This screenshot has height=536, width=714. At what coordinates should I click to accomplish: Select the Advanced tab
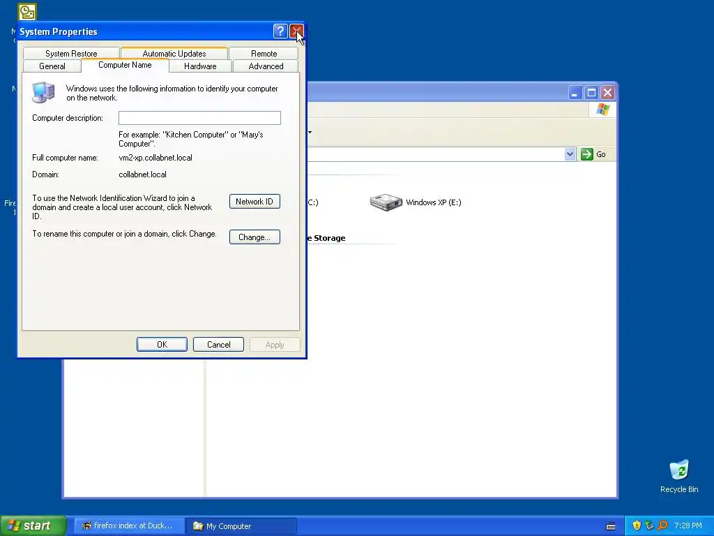coord(266,66)
